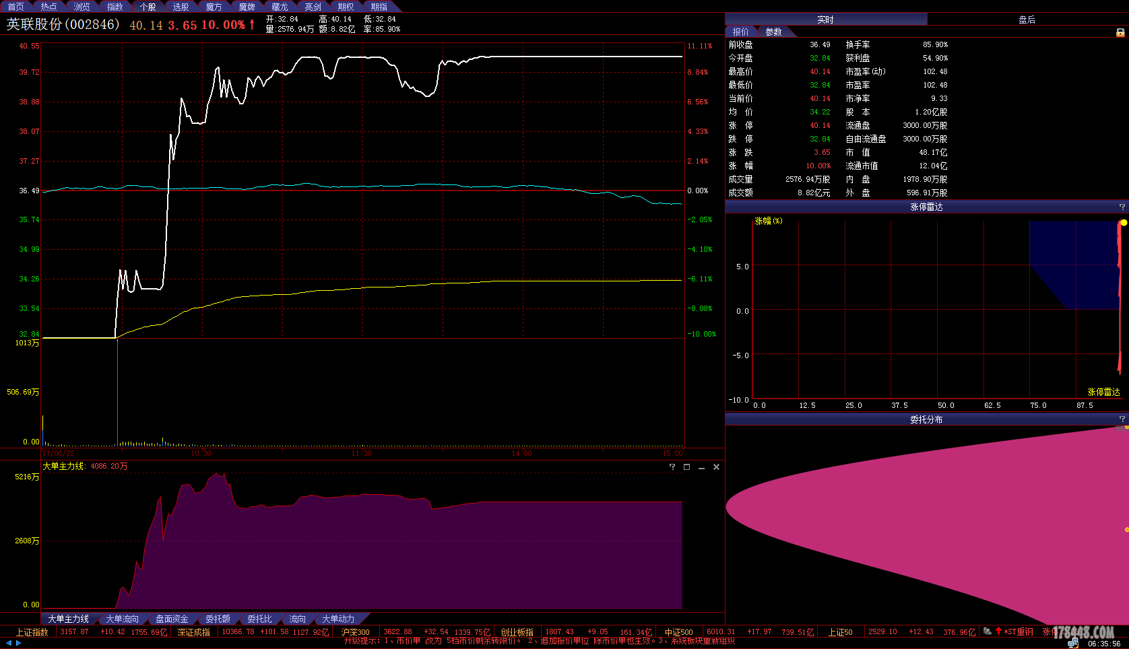Click the stock name 英联股份(002846)

pyautogui.click(x=63, y=24)
